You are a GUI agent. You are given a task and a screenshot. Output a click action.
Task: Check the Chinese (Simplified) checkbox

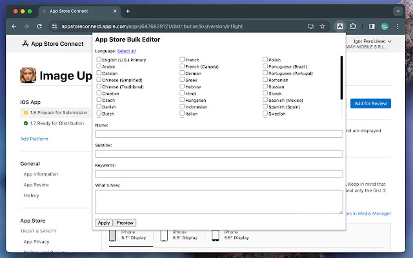[x=99, y=79]
